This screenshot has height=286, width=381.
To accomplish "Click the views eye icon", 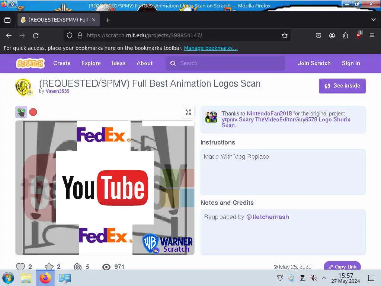I will [106, 267].
